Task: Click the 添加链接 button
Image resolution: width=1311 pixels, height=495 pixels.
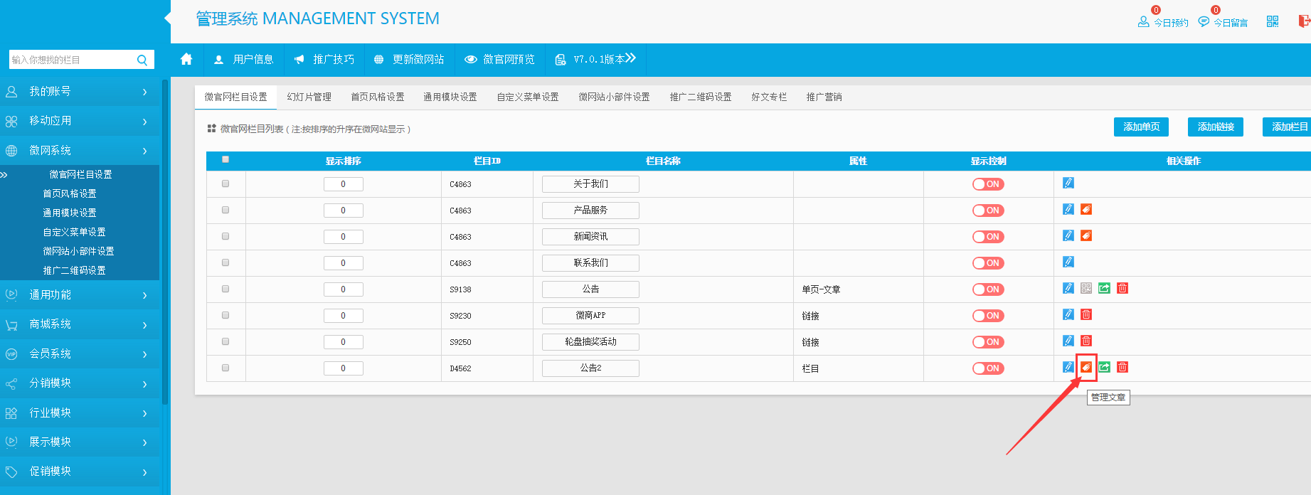Action: tap(1215, 127)
